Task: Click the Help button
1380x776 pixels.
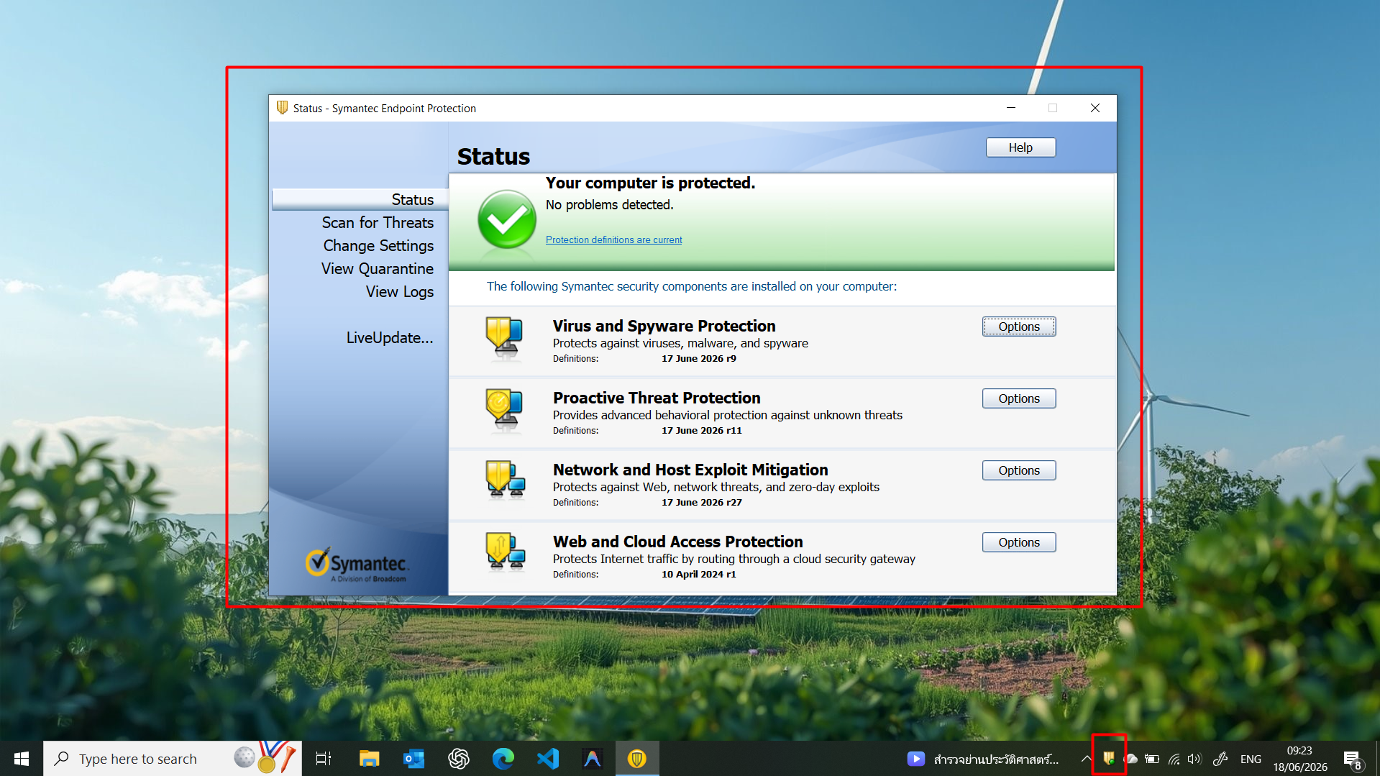Action: tap(1020, 147)
